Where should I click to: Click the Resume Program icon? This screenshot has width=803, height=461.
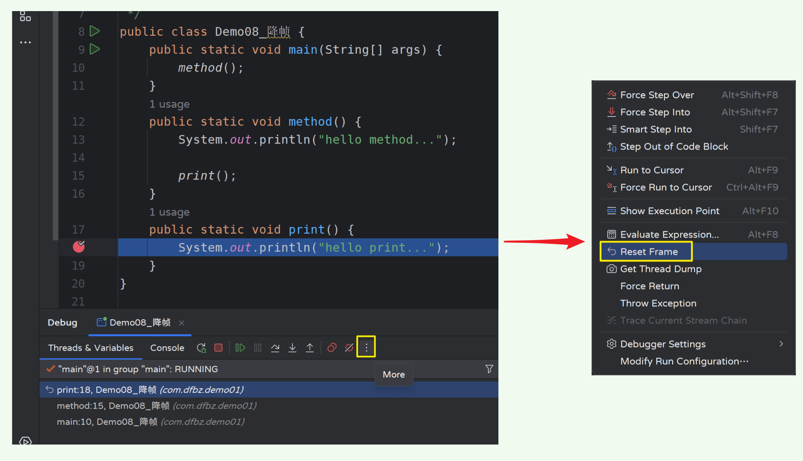coord(240,348)
